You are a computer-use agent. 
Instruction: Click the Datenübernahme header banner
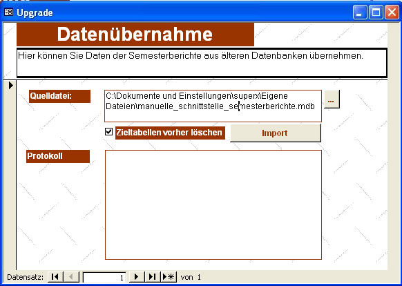click(x=135, y=35)
